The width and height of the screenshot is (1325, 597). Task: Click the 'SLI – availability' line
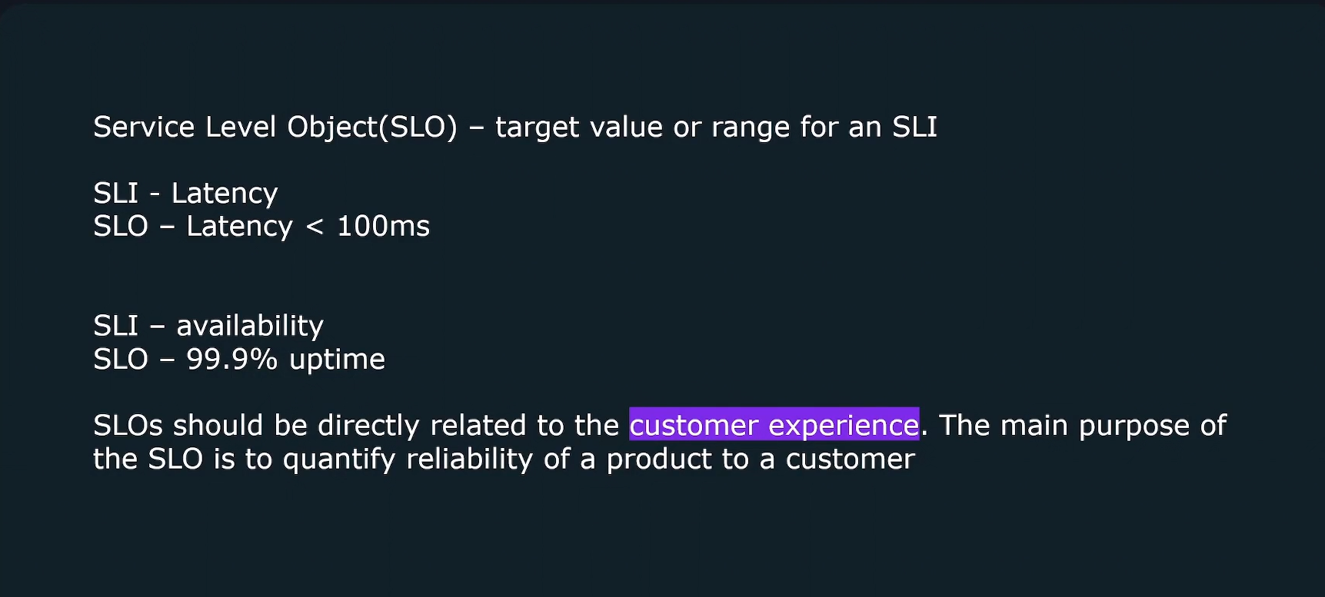coord(208,326)
